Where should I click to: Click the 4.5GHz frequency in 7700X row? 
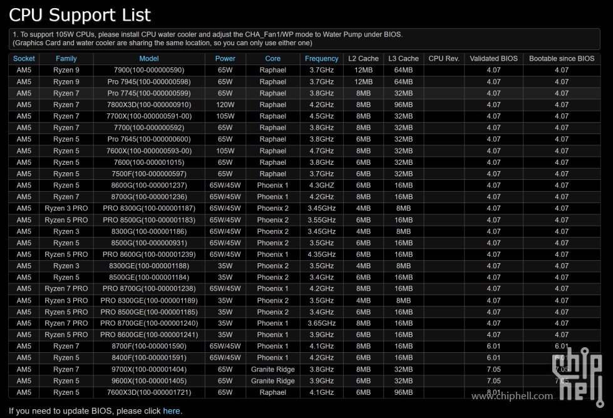tap(321, 116)
